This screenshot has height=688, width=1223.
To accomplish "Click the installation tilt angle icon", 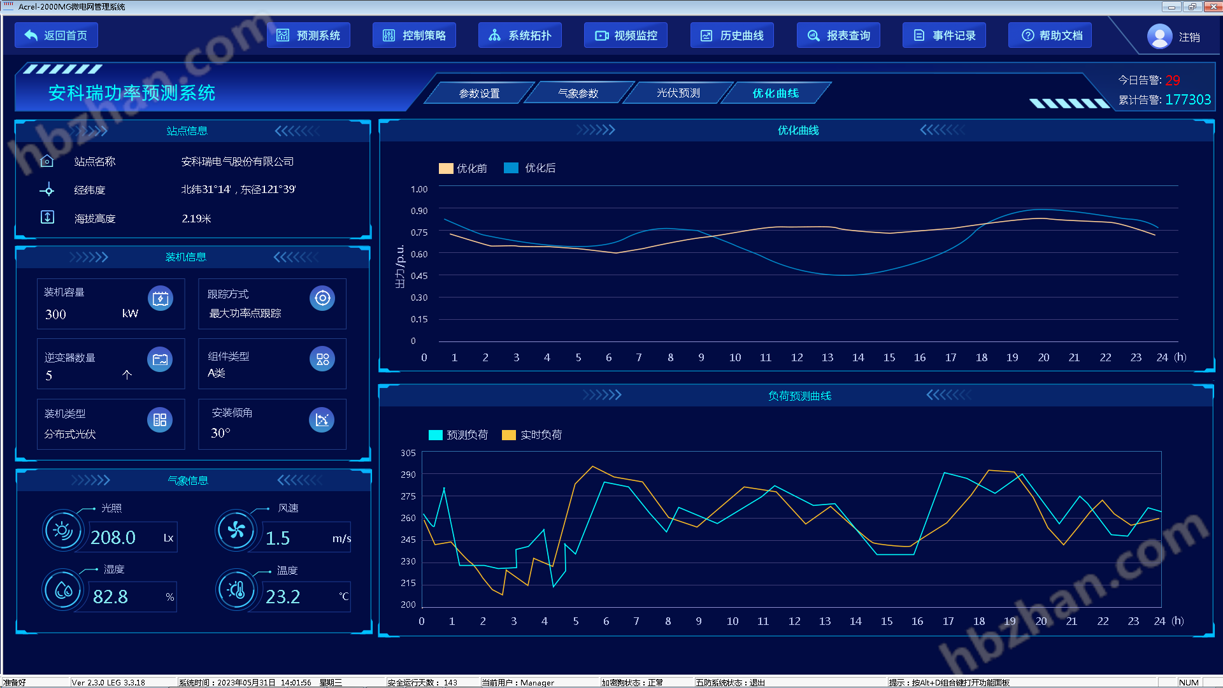I will (x=322, y=420).
